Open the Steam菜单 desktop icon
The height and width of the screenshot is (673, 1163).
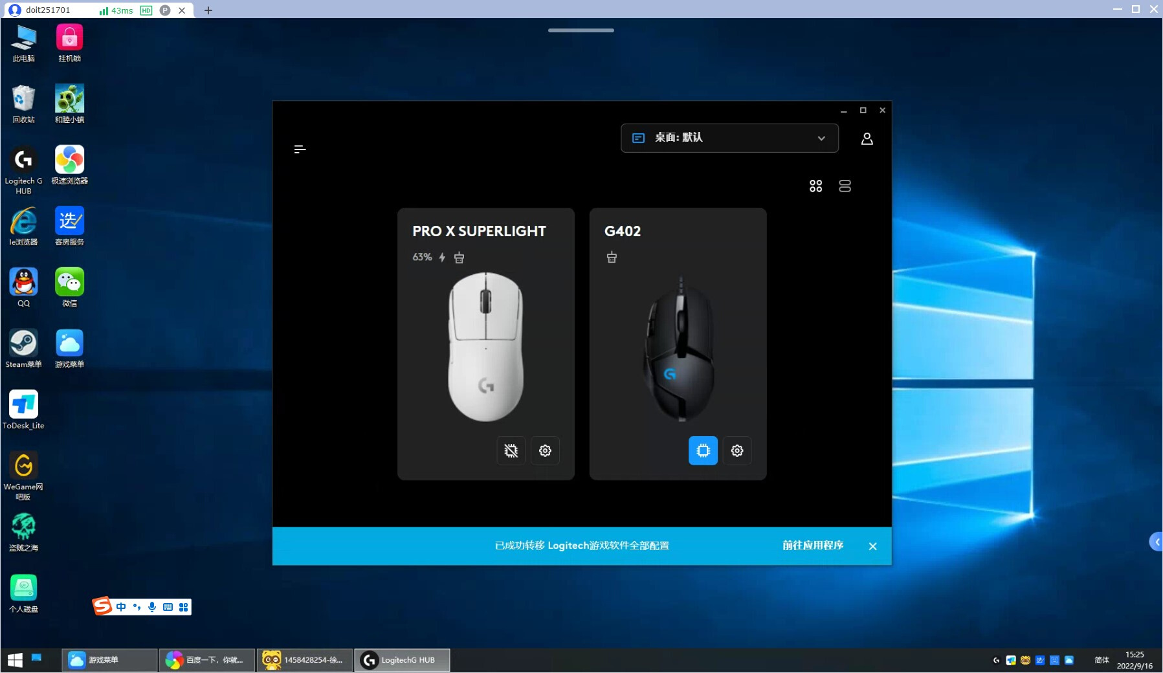23,348
